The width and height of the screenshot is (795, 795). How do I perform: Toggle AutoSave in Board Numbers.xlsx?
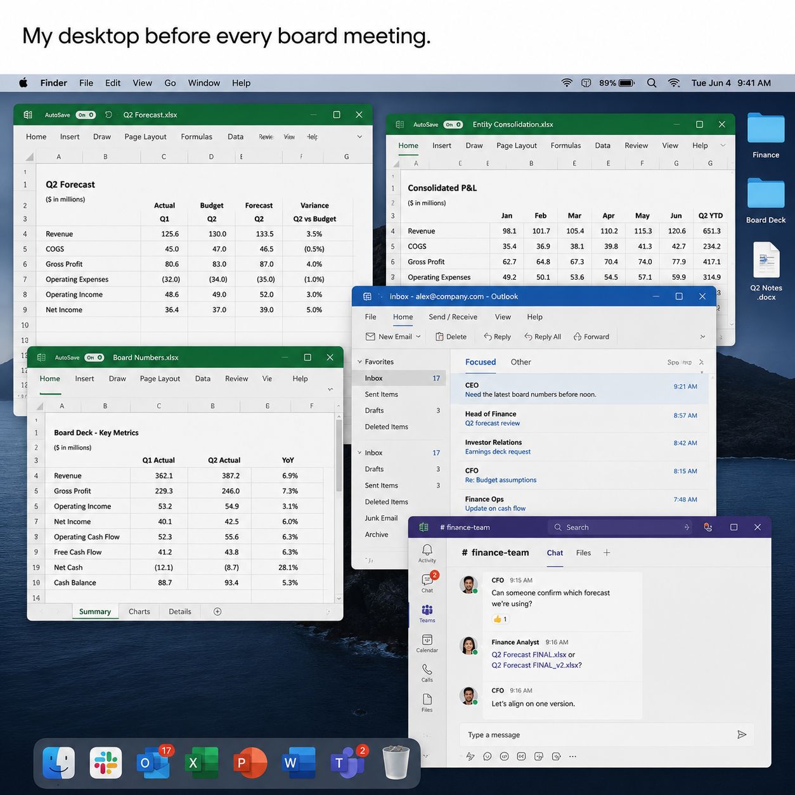94,358
